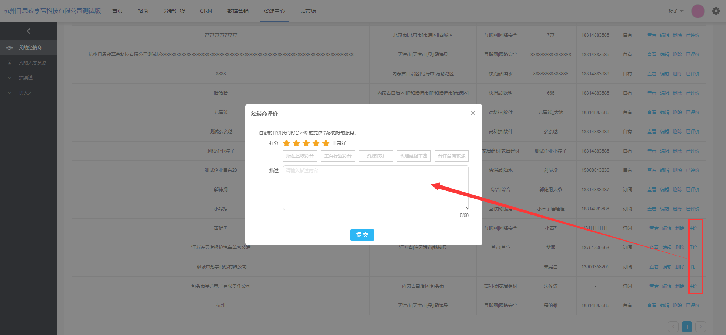
Task: Toggle the 资源很好 tag
Action: coord(376,156)
